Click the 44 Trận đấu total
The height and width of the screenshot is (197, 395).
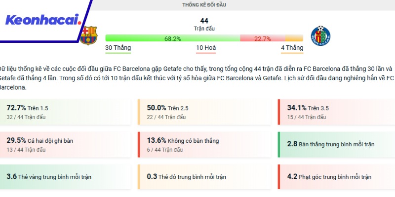(204, 24)
